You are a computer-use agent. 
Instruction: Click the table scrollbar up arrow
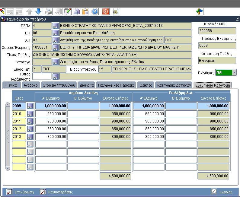8,105
